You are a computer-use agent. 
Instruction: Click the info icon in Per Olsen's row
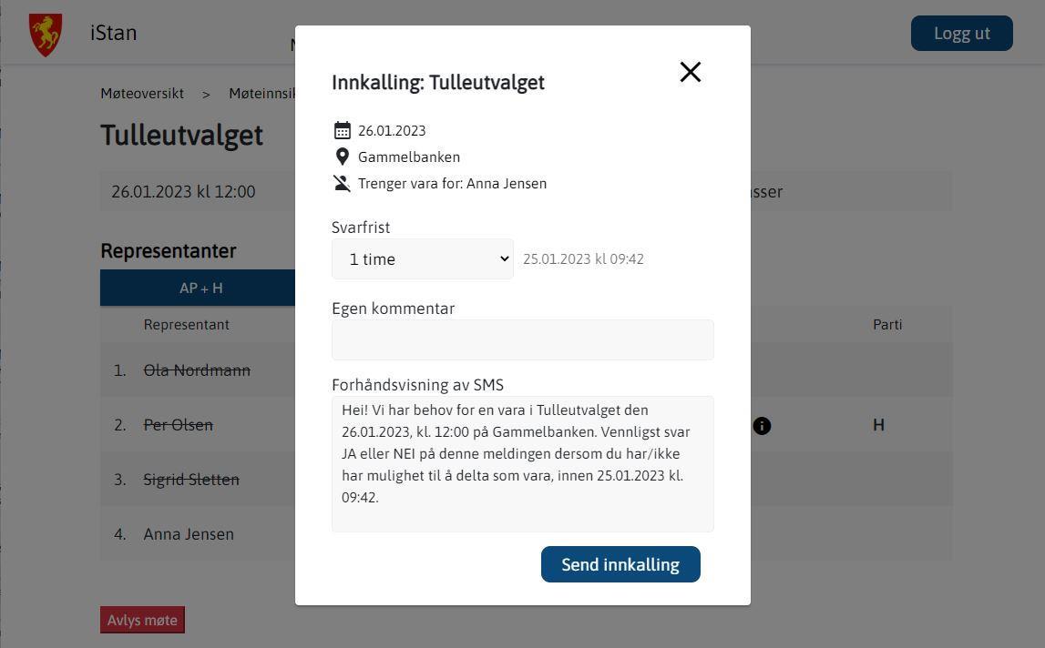(762, 426)
